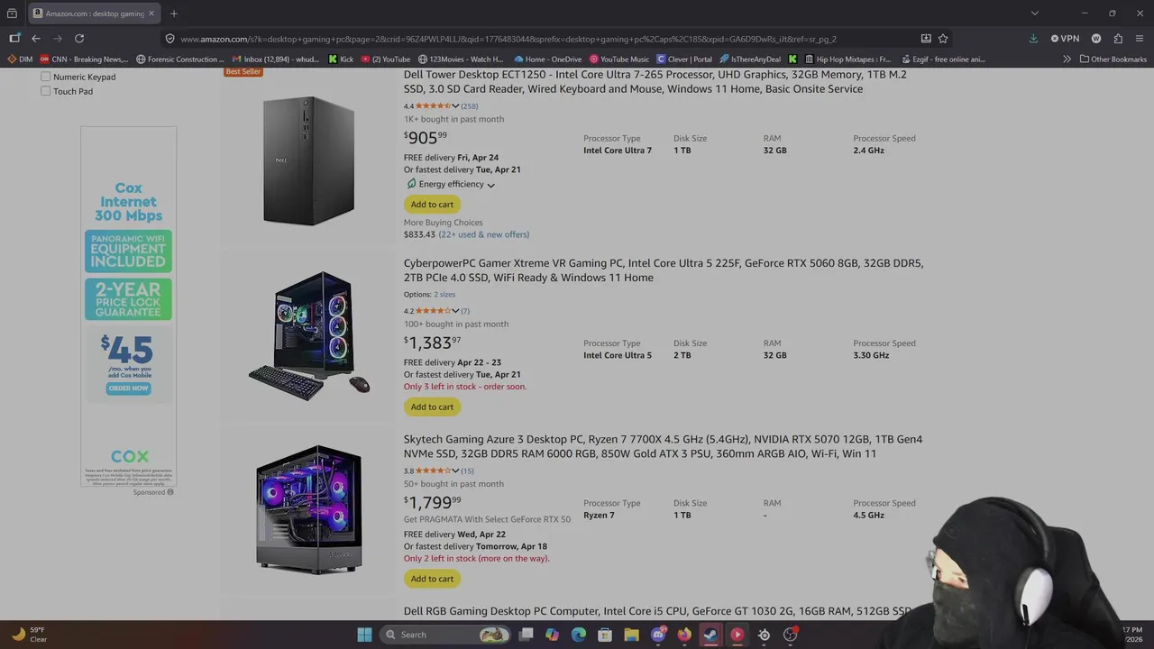This screenshot has height=649, width=1154.
Task: Check the Numeric Keypad checkbox
Action: point(45,77)
